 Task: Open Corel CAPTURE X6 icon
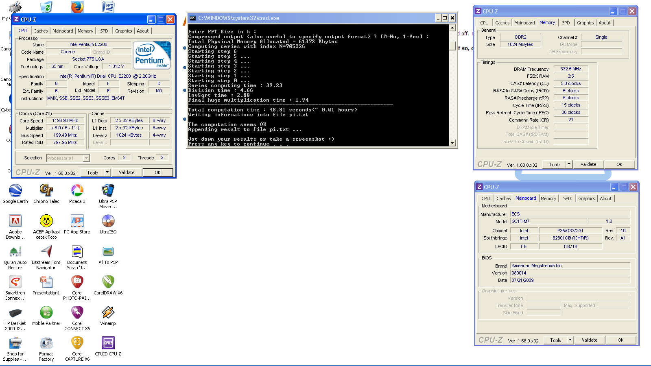point(77,343)
